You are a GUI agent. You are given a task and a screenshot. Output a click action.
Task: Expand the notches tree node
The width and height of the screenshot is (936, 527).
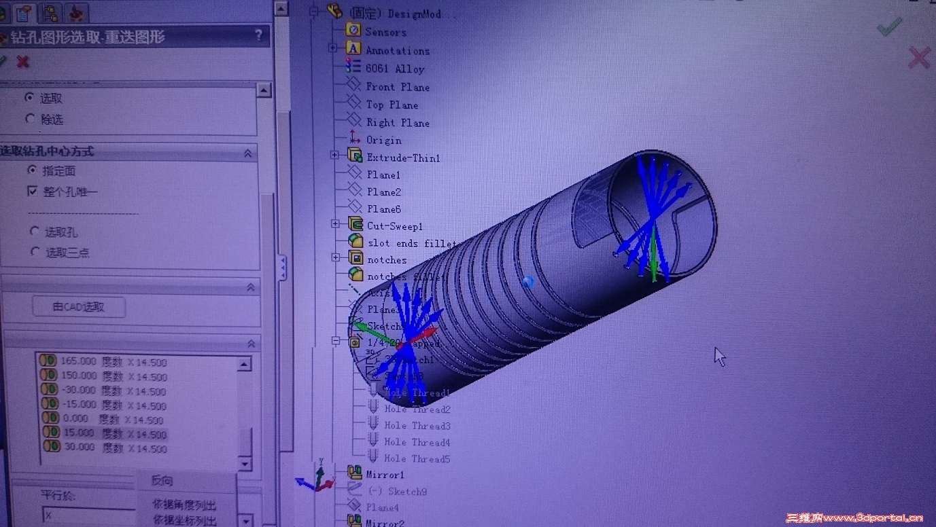(335, 257)
